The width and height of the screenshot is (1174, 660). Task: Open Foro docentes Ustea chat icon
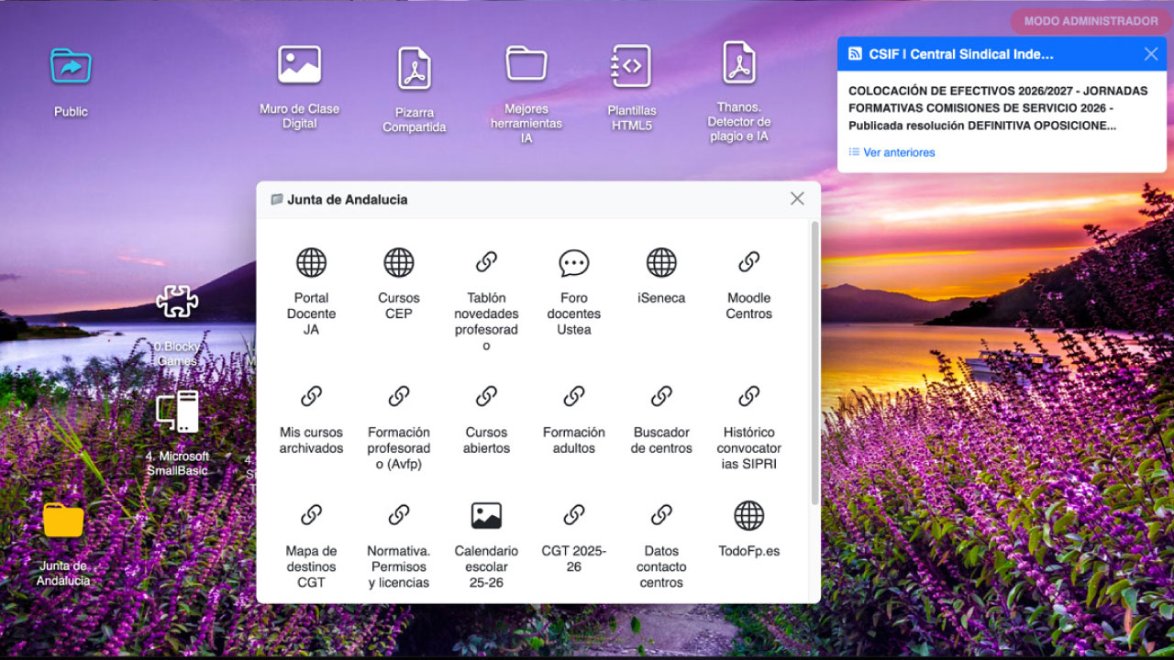tap(574, 263)
